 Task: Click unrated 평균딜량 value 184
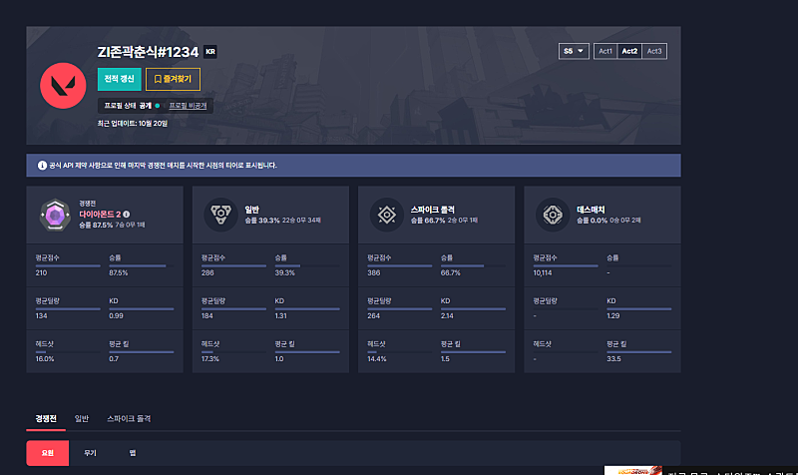[x=207, y=315]
